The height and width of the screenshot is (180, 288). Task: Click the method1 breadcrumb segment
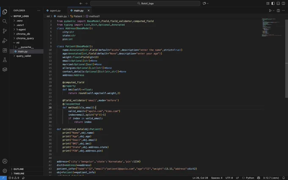[94, 16]
